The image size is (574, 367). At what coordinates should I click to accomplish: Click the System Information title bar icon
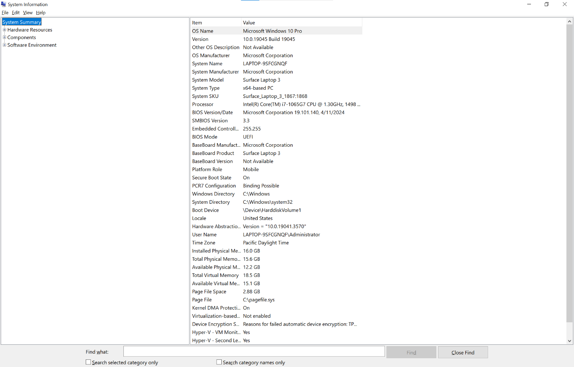click(4, 4)
